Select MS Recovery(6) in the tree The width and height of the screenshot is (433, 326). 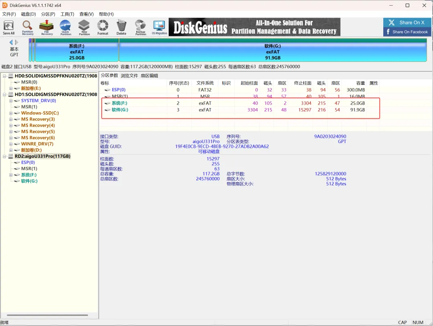(38, 138)
